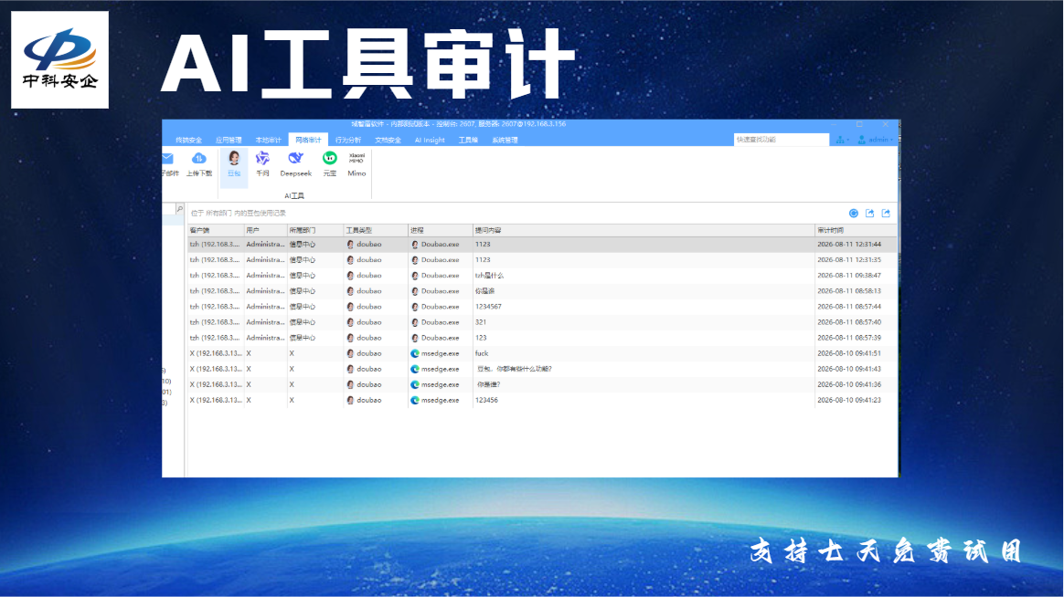
Task: Select the 千问 AI tool icon
Action: pos(262,164)
